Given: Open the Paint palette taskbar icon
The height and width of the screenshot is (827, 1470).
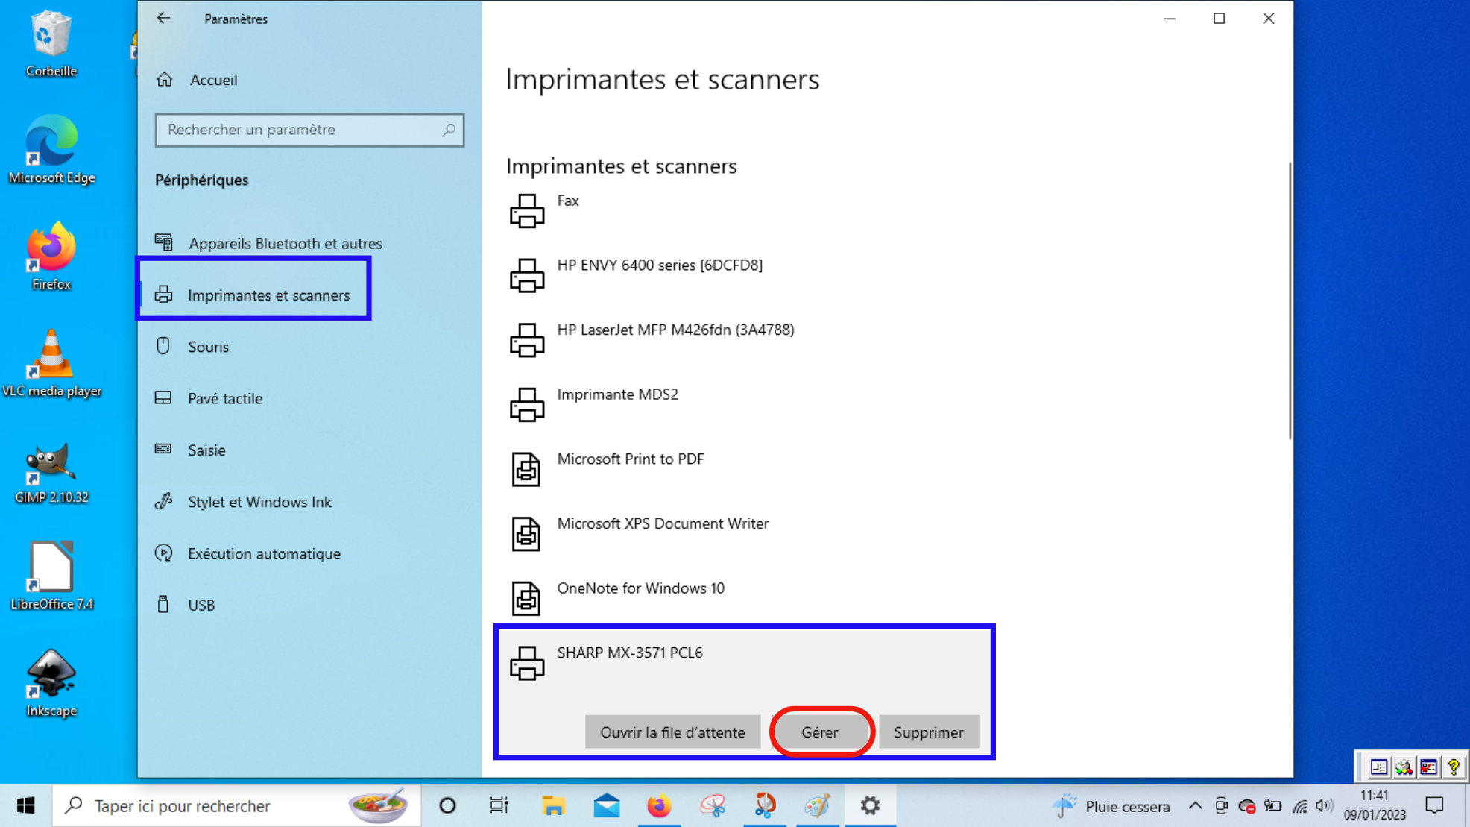Looking at the screenshot, I should 818,806.
